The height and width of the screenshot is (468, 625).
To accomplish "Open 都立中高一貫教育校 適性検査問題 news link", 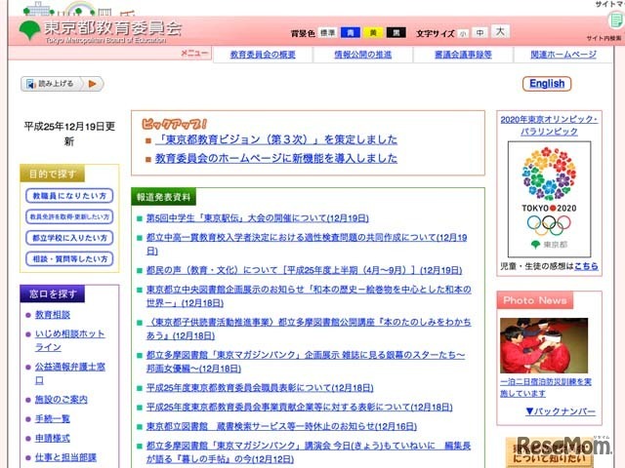I will tap(307, 244).
